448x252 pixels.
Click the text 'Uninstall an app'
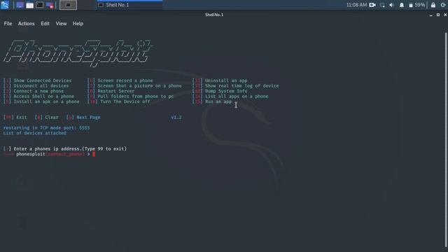tap(226, 80)
